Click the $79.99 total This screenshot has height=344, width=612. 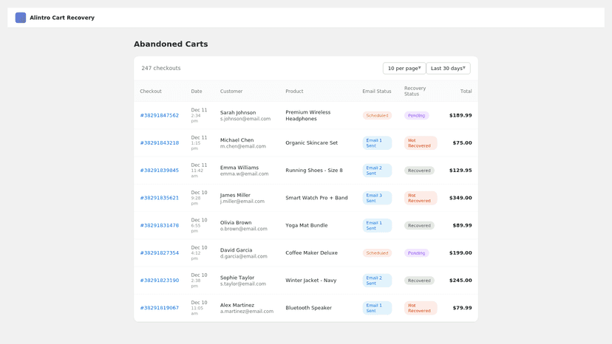tap(462, 308)
